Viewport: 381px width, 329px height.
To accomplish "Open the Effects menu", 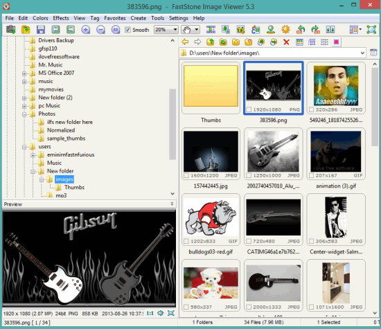I will (61, 18).
